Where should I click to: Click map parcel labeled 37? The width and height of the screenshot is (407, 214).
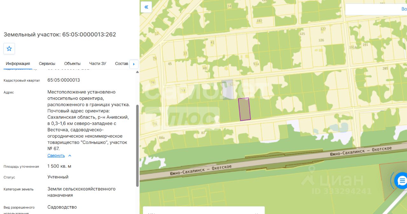pos(185,53)
